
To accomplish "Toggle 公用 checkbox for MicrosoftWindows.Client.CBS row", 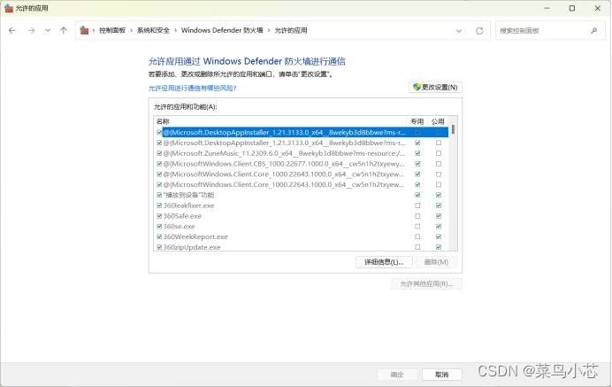I will (439, 164).
